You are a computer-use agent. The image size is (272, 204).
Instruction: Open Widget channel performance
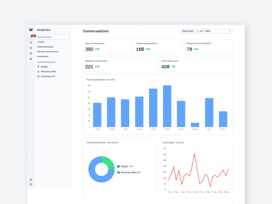[x=44, y=67]
